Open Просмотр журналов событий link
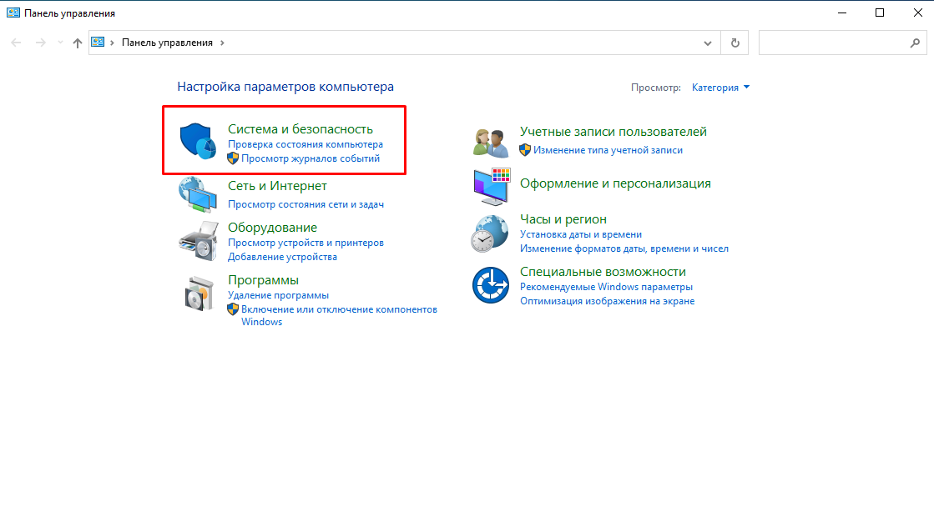Viewport: 934px width, 527px height. pyautogui.click(x=310, y=158)
